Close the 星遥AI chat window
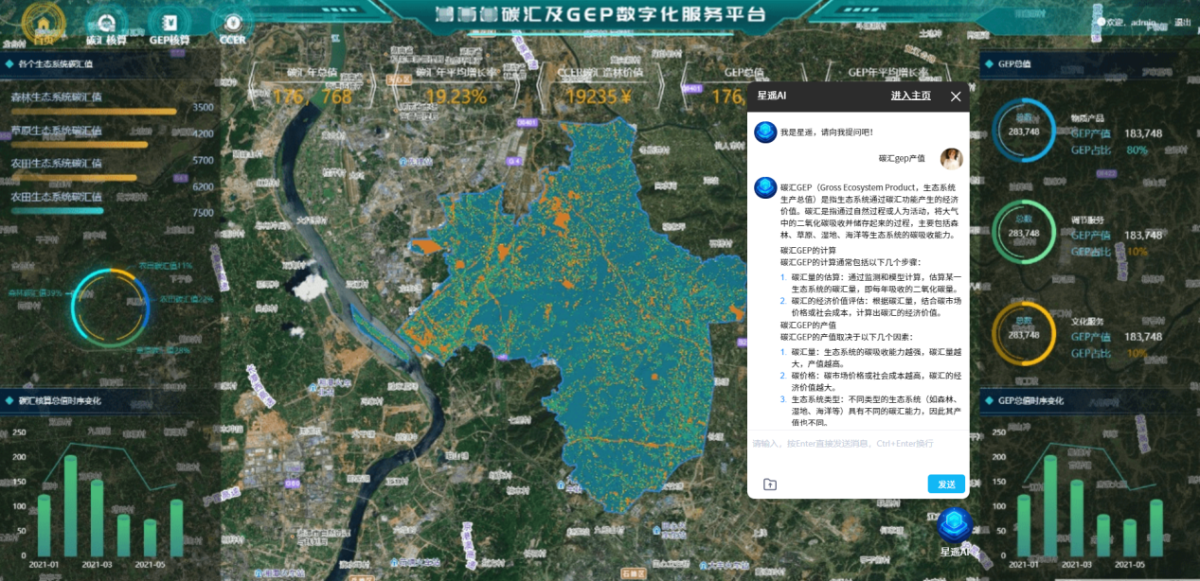Viewport: 1200px width, 581px height. tap(956, 96)
